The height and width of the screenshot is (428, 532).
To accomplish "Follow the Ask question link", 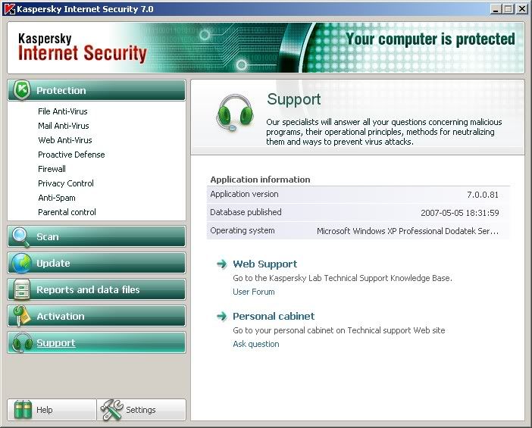I will 256,344.
